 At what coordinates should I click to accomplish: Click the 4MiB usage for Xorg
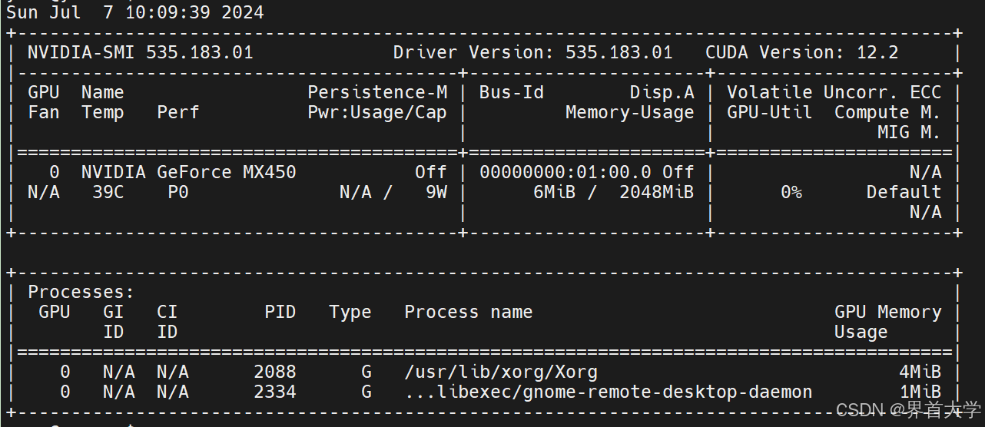click(920, 372)
